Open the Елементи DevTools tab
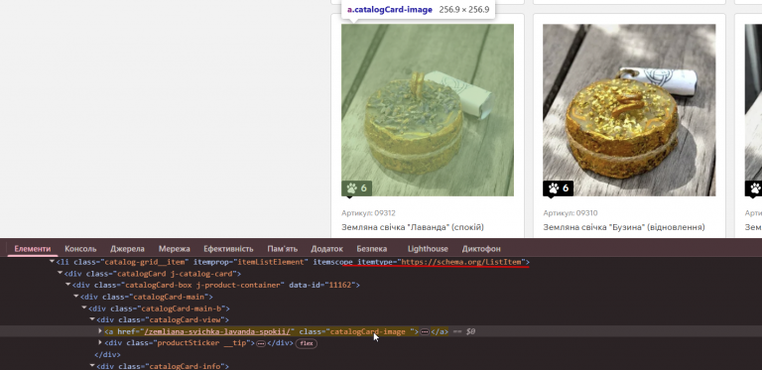 [x=32, y=249]
